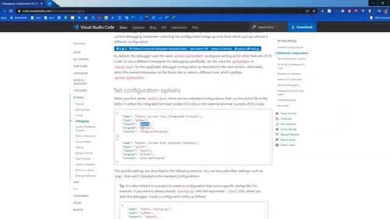Expand the REMOTE sidebar section

(78, 210)
